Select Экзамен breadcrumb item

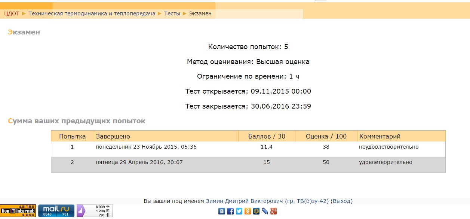pos(200,13)
